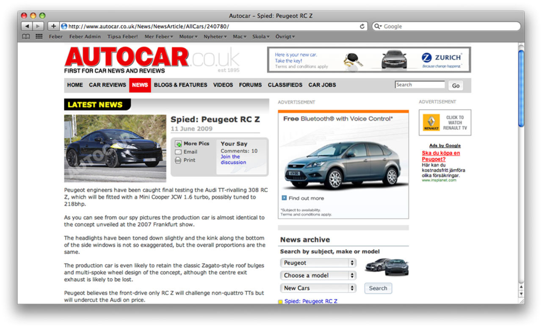
Task: Click the Email envelope icon
Action: click(178, 152)
